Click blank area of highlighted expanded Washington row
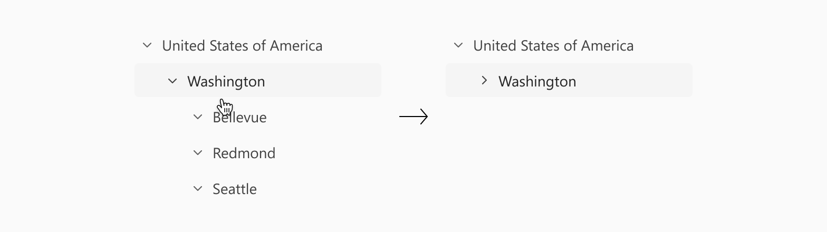827x232 pixels. coord(322,80)
